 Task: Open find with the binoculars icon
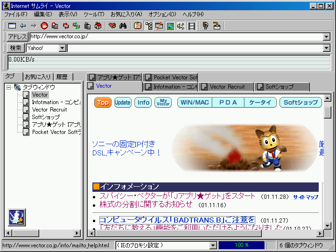(123, 26)
